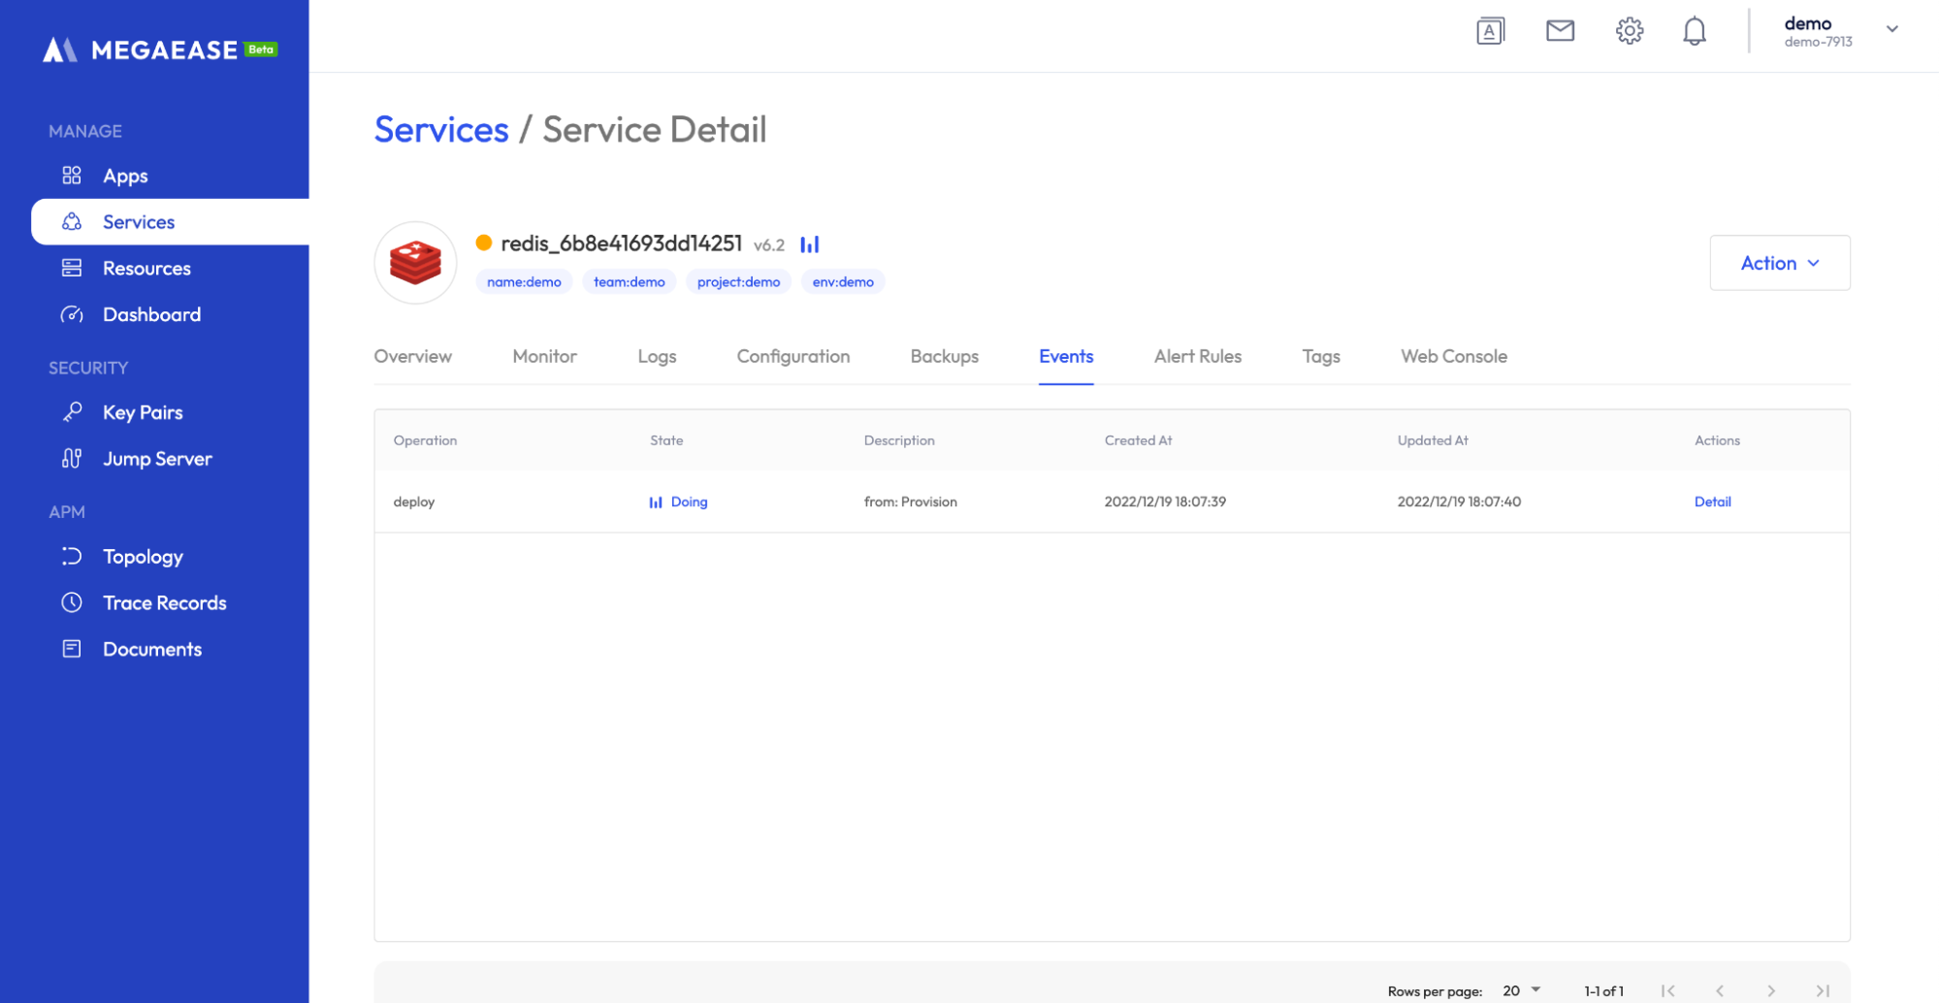
Task: Open Key Pairs under Security
Action: click(x=143, y=411)
